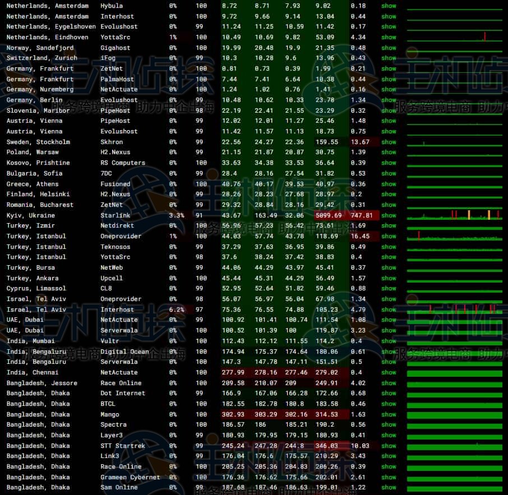Click show for Tel Aviv Interhost row
The height and width of the screenshot is (495, 508).
tap(389, 309)
